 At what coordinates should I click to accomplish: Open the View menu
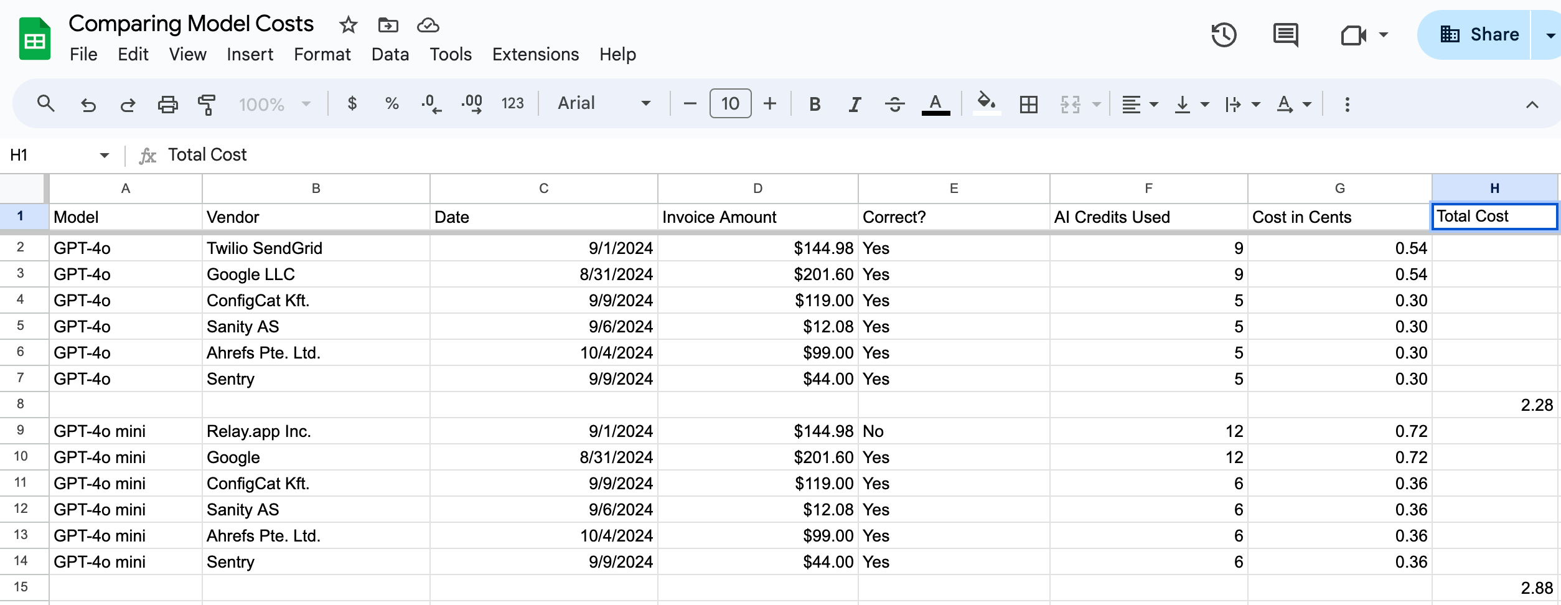(x=187, y=55)
